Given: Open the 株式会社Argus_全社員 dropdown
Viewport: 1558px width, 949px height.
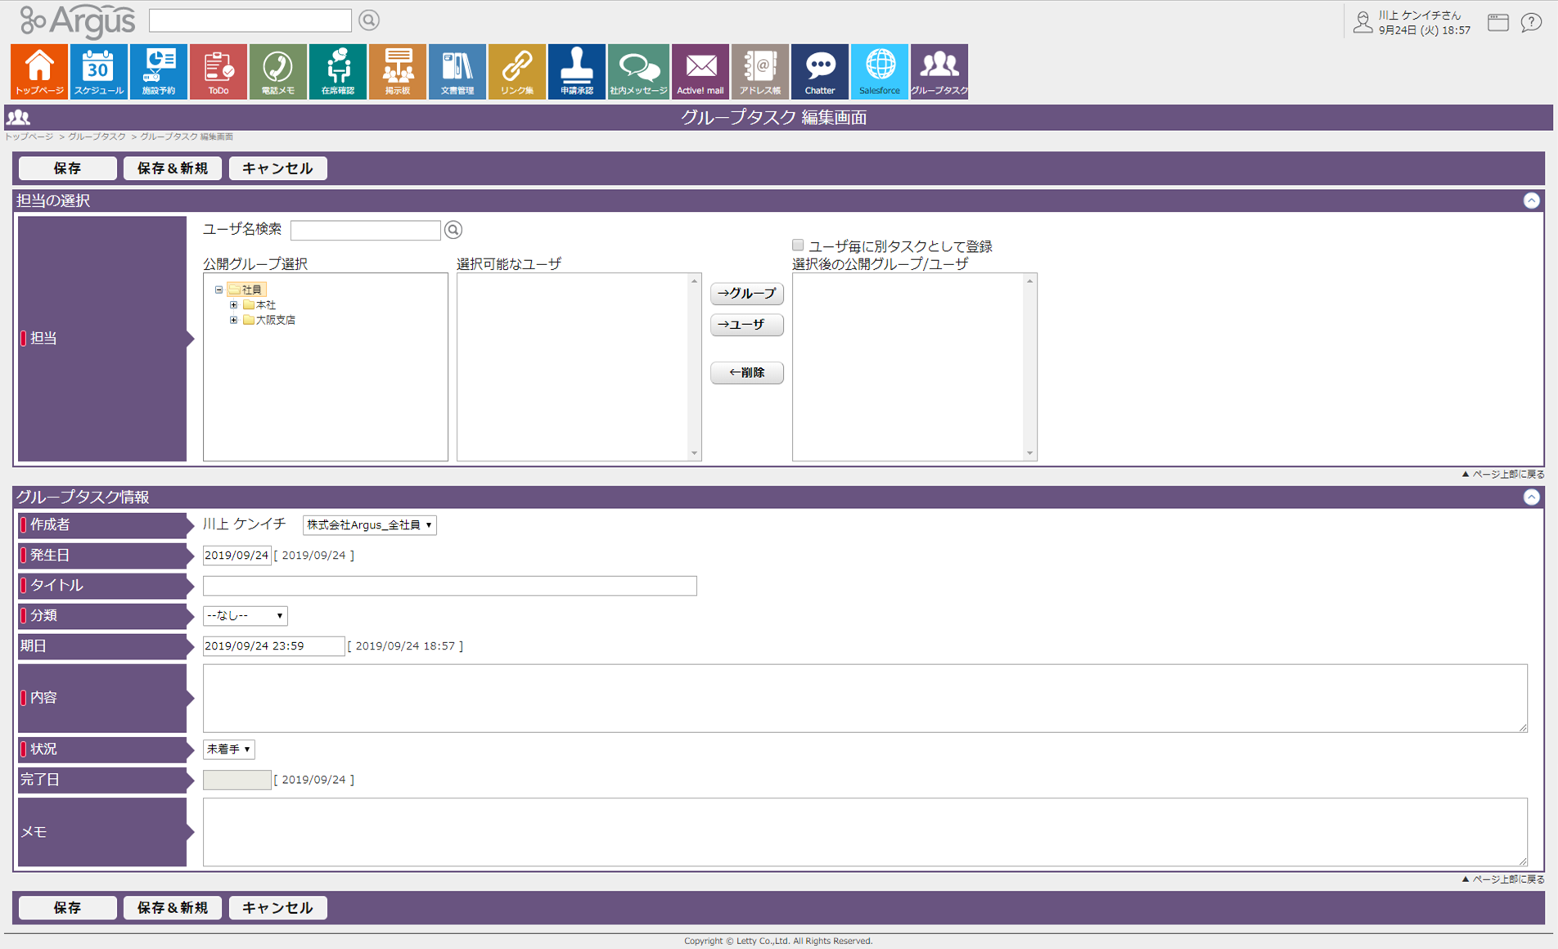Looking at the screenshot, I should coord(369,525).
